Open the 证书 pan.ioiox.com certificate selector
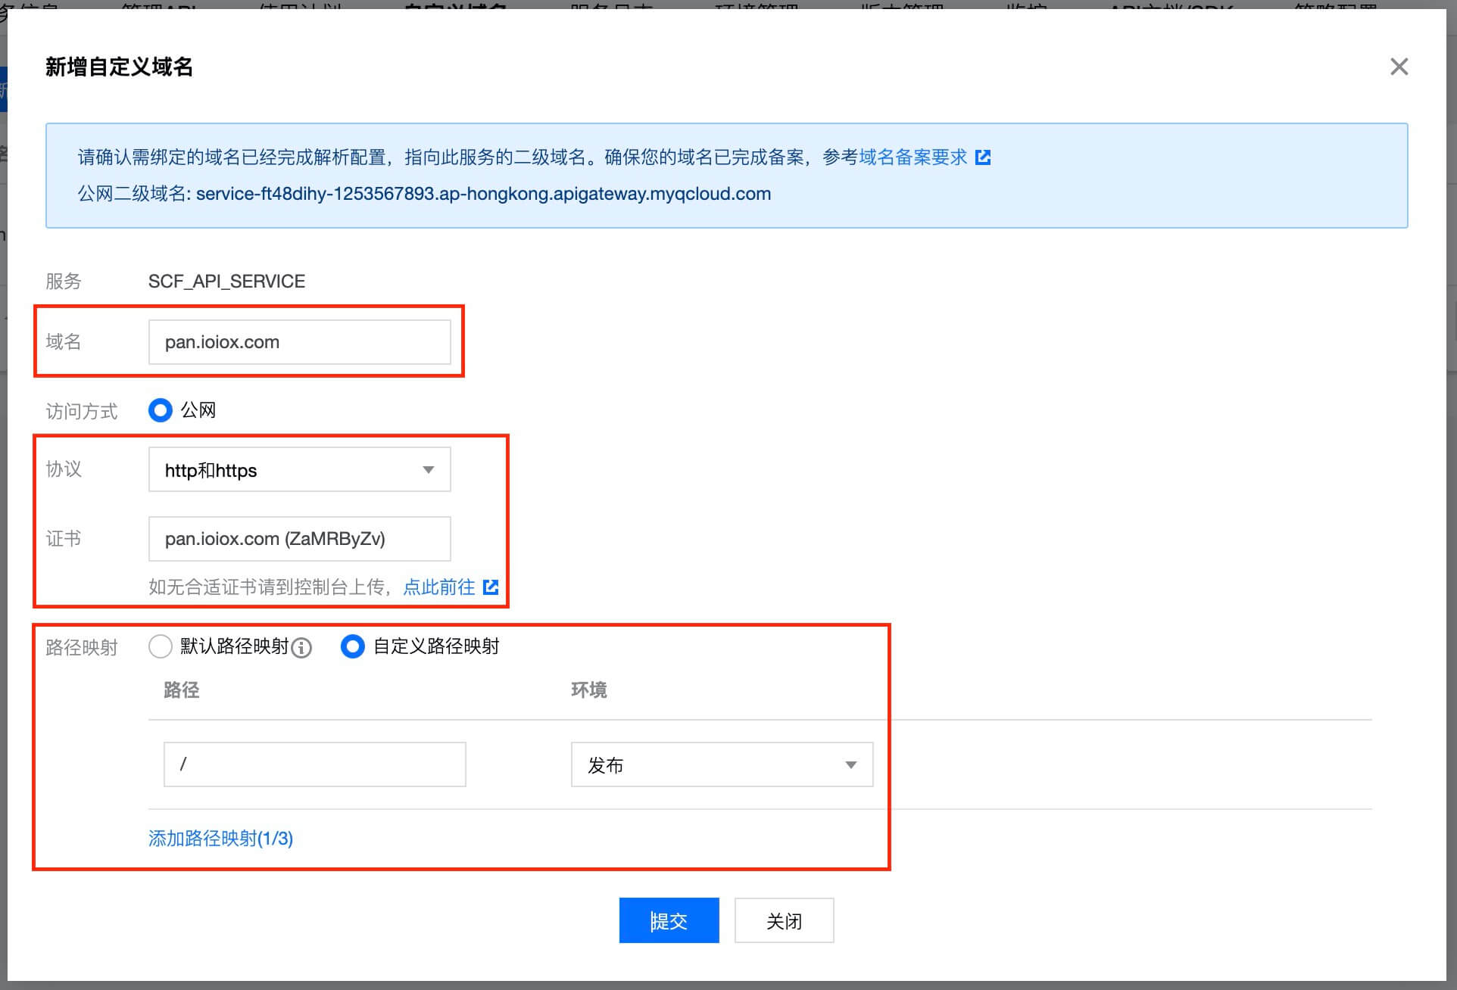Image resolution: width=1457 pixels, height=990 pixels. (x=299, y=539)
